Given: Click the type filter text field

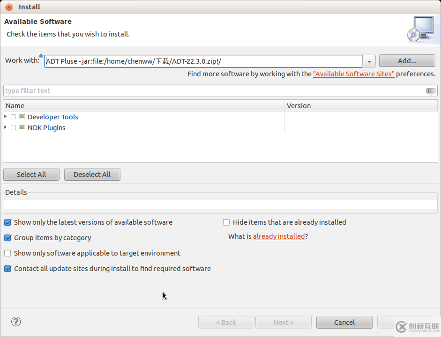Looking at the screenshot, I should click(x=220, y=91).
